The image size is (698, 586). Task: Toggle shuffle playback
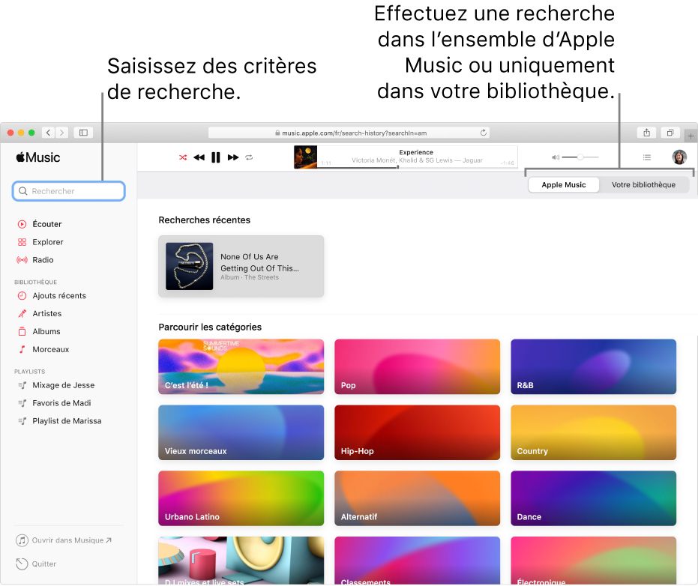[x=183, y=157]
